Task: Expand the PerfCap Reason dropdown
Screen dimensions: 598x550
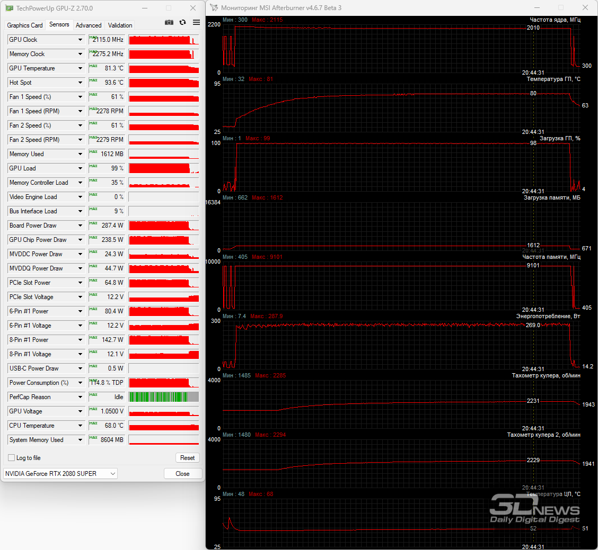Action: point(80,397)
